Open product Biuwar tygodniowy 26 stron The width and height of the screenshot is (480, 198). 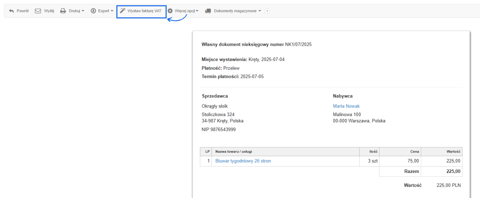click(x=243, y=161)
